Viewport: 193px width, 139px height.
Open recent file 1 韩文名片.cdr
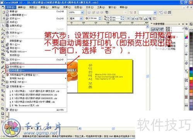pos(36,91)
